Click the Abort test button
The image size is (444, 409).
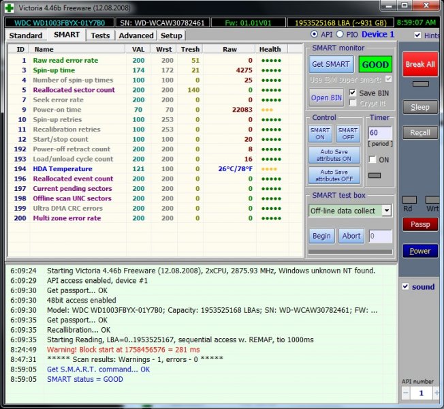click(x=351, y=236)
